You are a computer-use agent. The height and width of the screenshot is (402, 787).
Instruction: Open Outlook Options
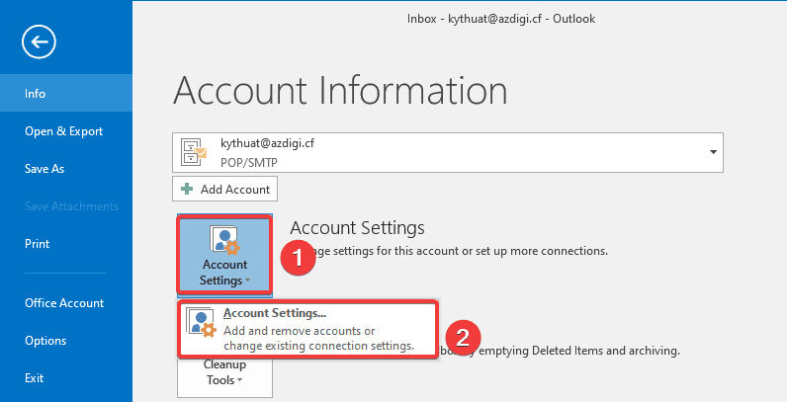45,341
